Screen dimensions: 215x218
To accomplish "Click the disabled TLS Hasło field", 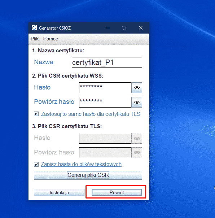I will coord(105,138).
